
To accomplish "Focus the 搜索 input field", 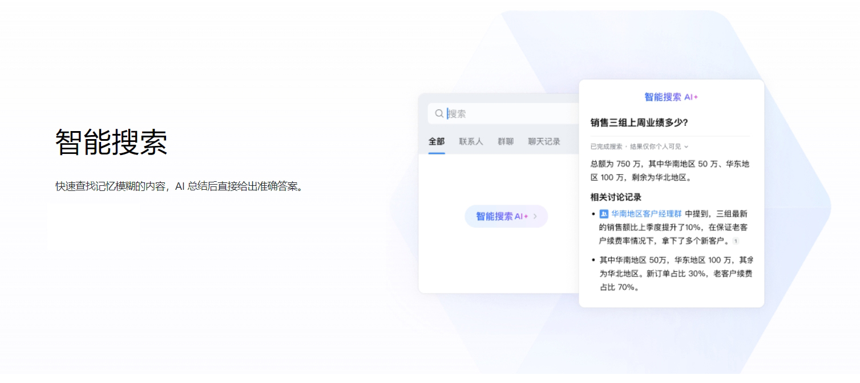I will [x=504, y=113].
